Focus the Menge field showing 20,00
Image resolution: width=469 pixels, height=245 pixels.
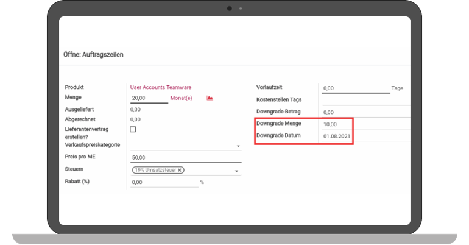149,98
